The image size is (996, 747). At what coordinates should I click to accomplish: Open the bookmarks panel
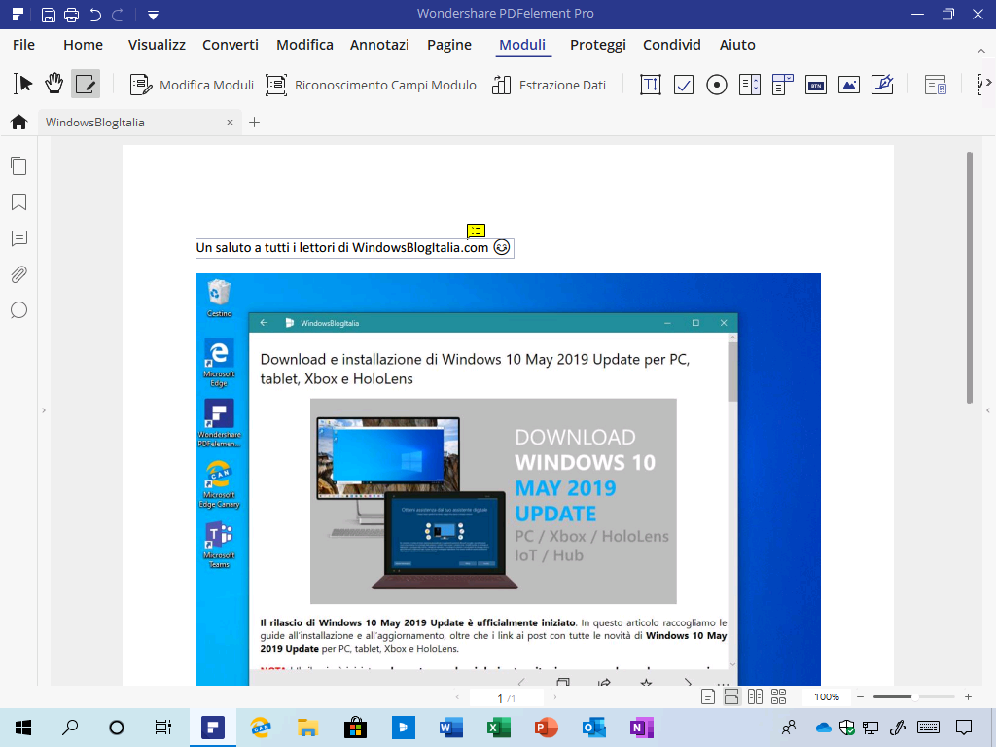[19, 202]
